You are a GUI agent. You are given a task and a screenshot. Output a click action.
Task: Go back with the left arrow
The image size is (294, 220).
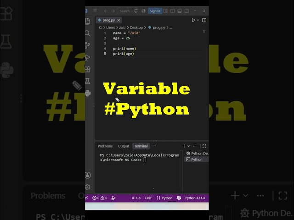point(106,11)
